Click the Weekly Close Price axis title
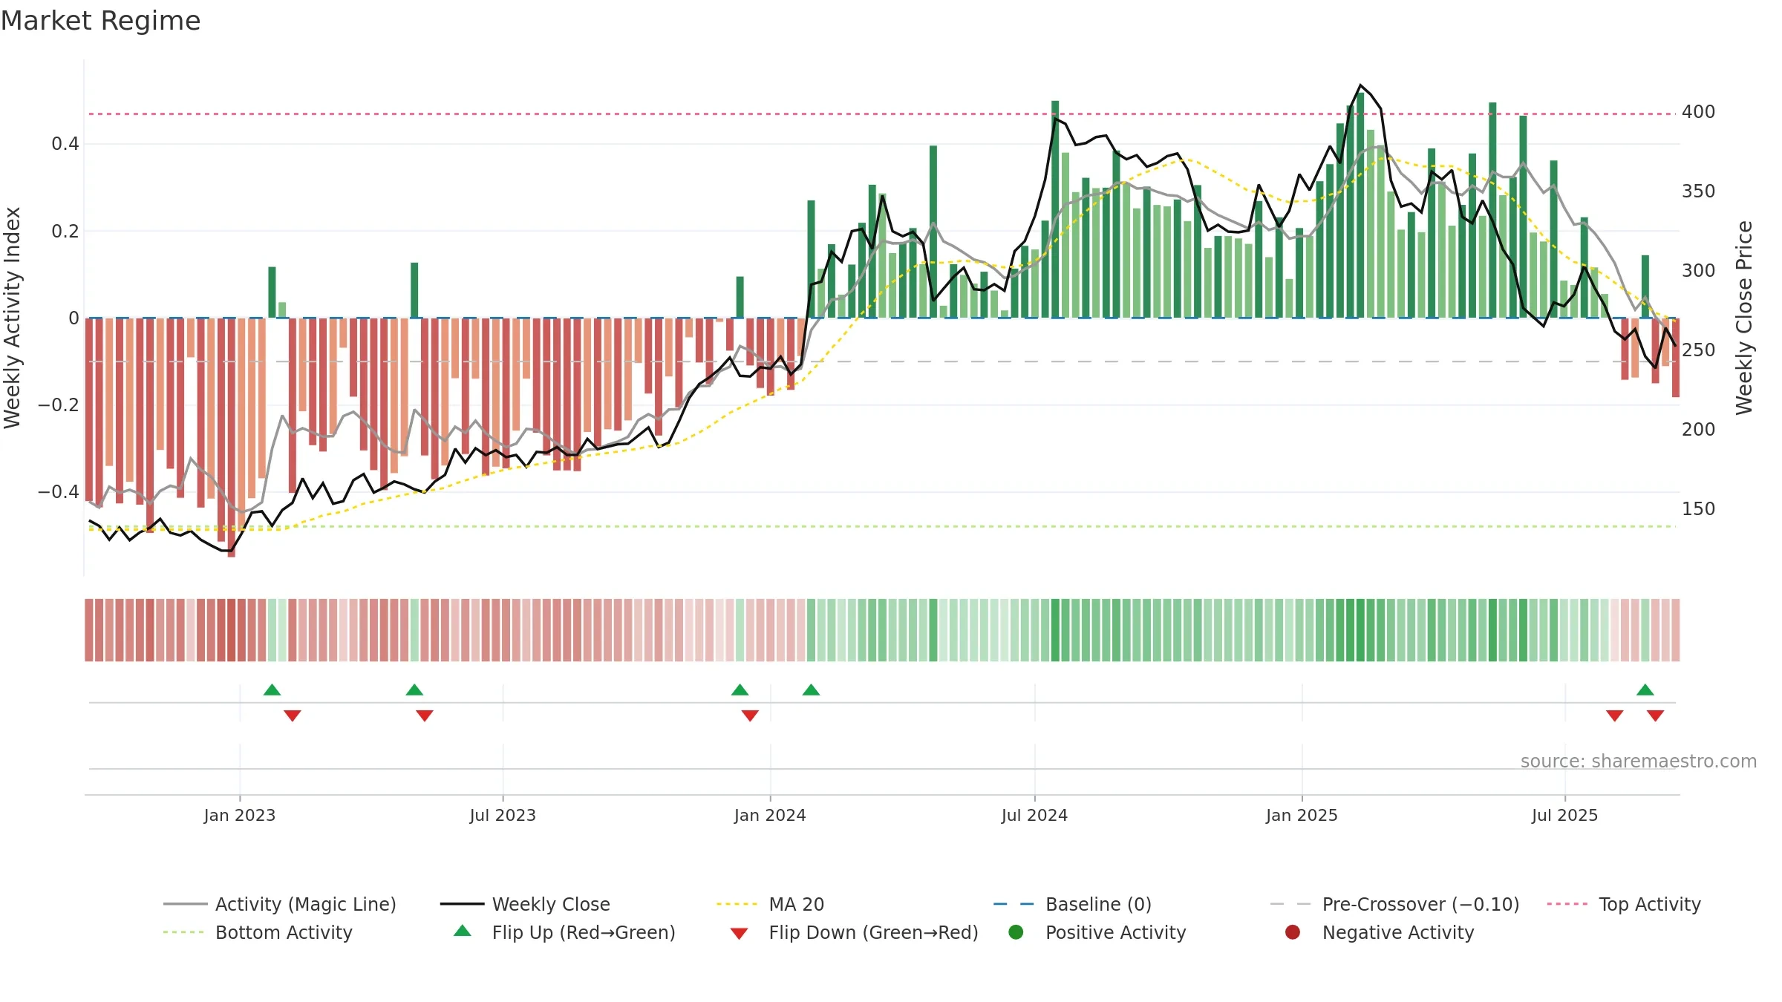The width and height of the screenshot is (1782, 1002). (1744, 318)
